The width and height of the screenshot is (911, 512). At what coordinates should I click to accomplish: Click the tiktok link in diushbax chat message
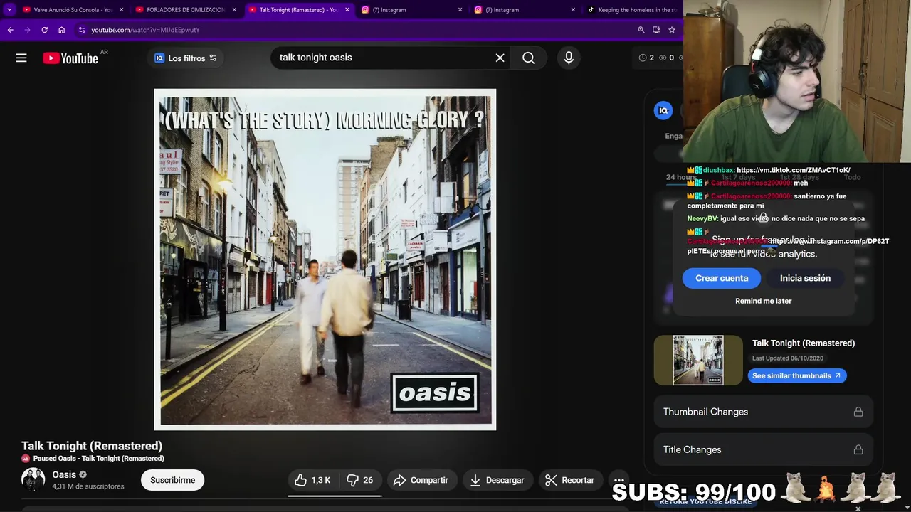pyautogui.click(x=794, y=170)
